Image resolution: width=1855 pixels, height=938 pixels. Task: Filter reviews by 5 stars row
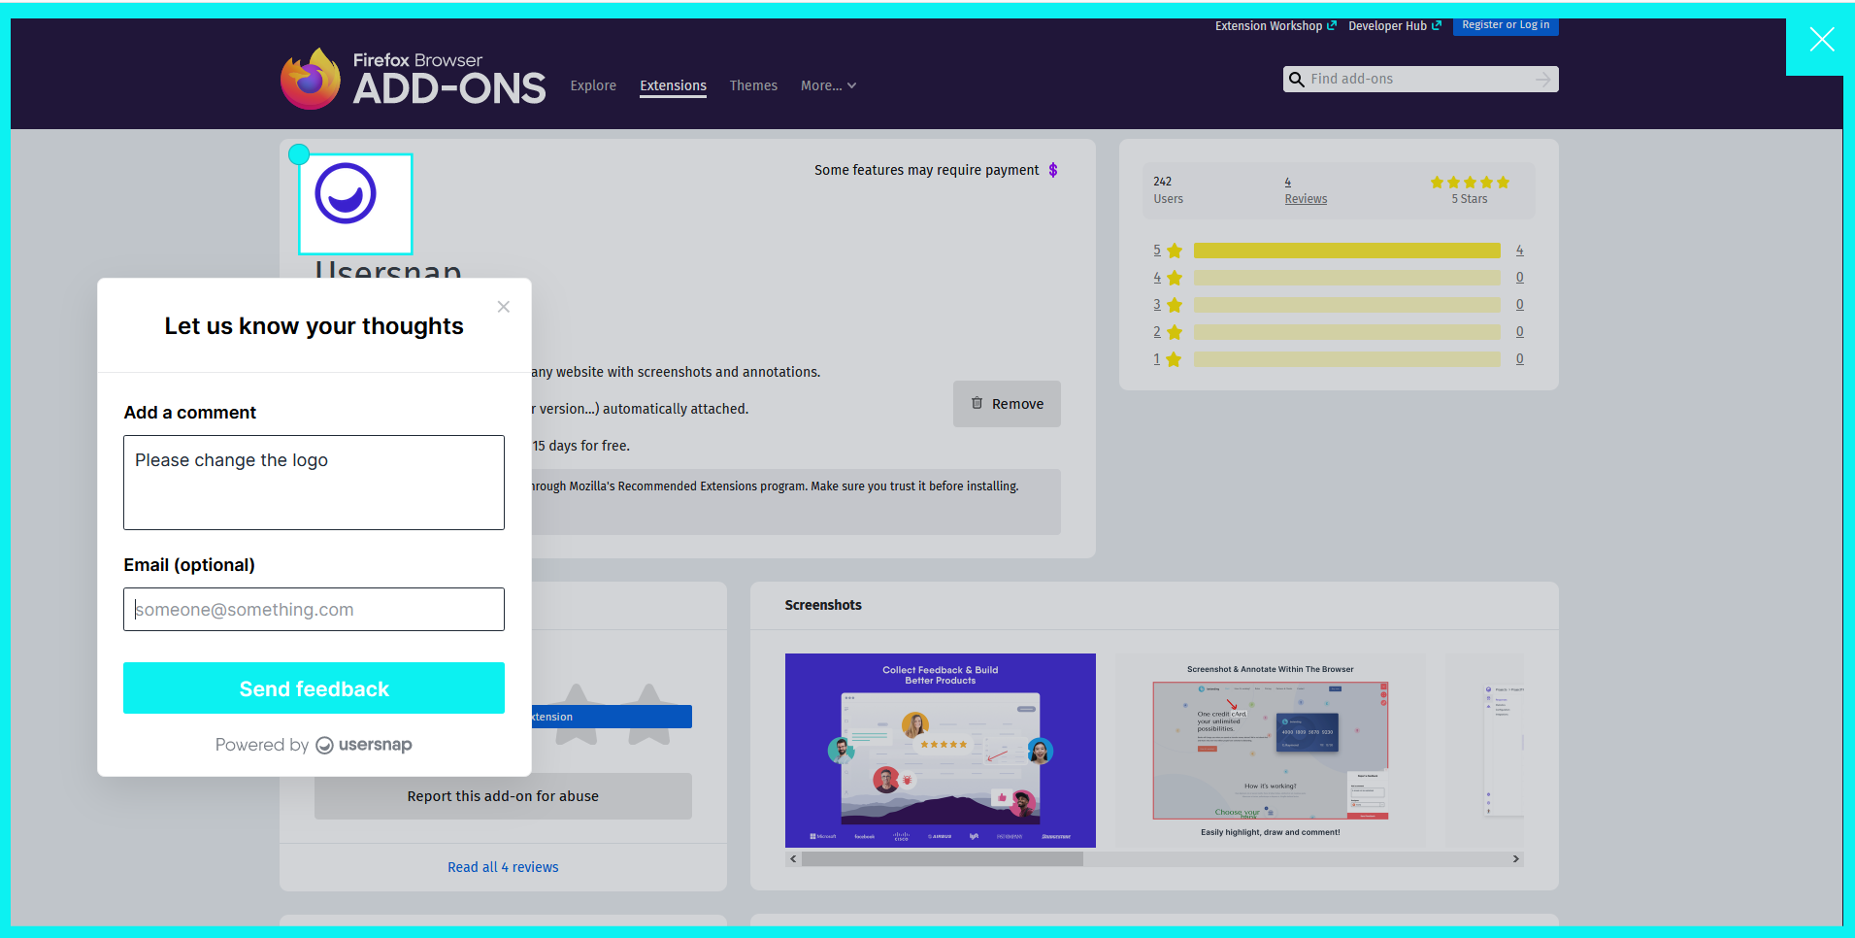(x=1339, y=251)
